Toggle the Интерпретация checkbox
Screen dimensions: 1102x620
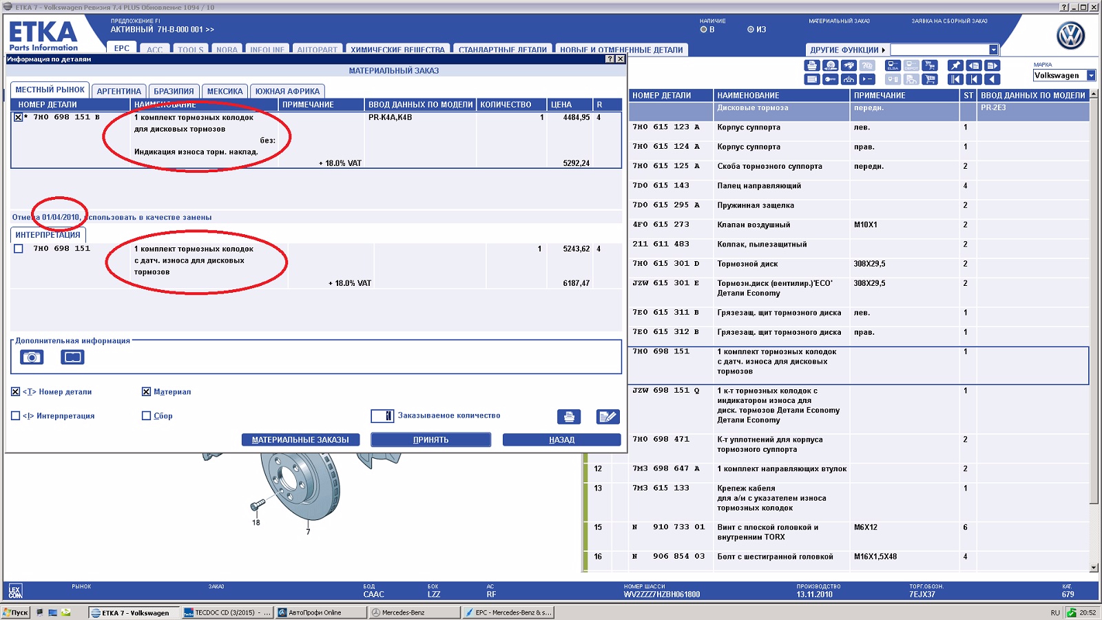coord(16,416)
